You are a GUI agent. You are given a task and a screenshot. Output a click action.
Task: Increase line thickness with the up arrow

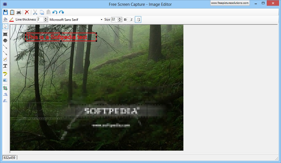point(46,18)
